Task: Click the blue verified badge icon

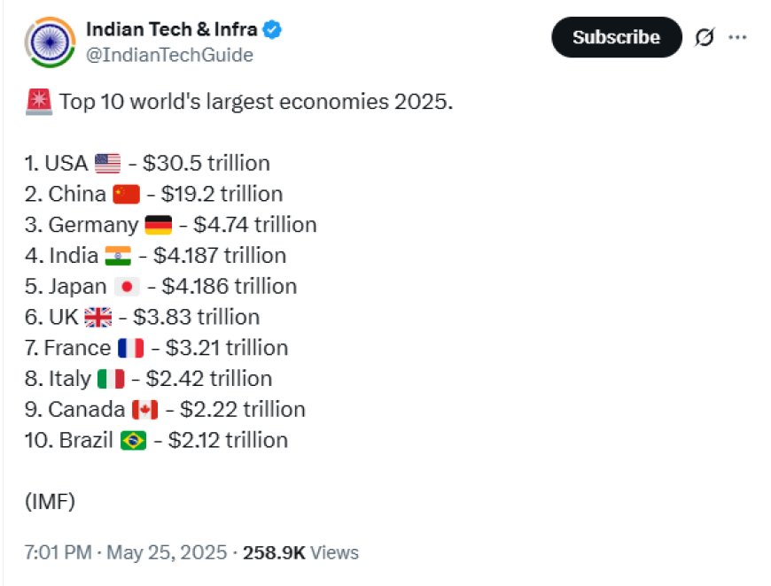Action: point(272,29)
